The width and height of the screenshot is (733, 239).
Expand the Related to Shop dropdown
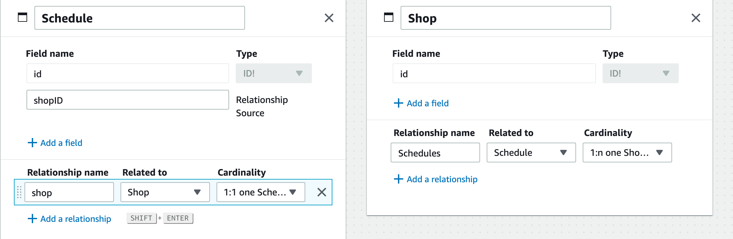165,192
